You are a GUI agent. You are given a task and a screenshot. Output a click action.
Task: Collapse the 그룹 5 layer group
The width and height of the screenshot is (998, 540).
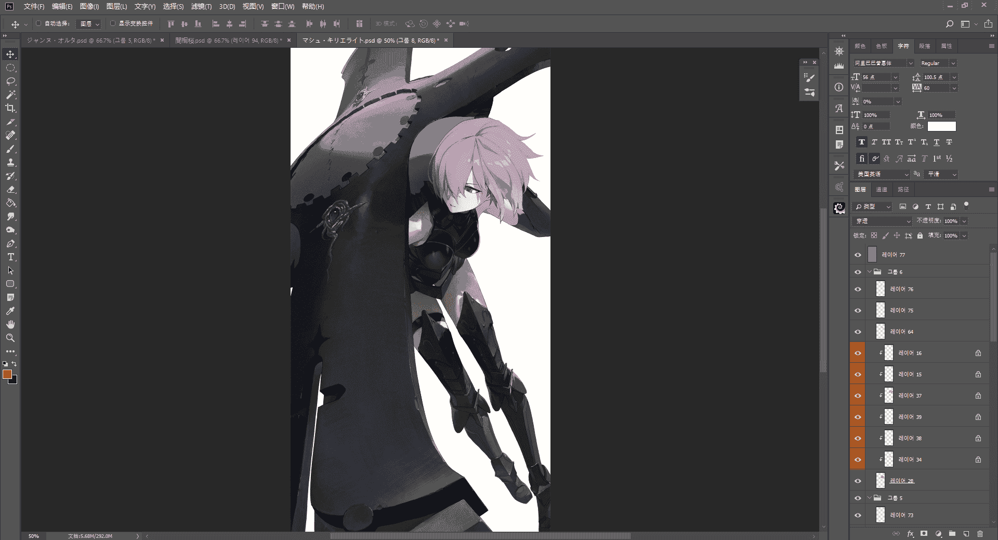point(870,498)
